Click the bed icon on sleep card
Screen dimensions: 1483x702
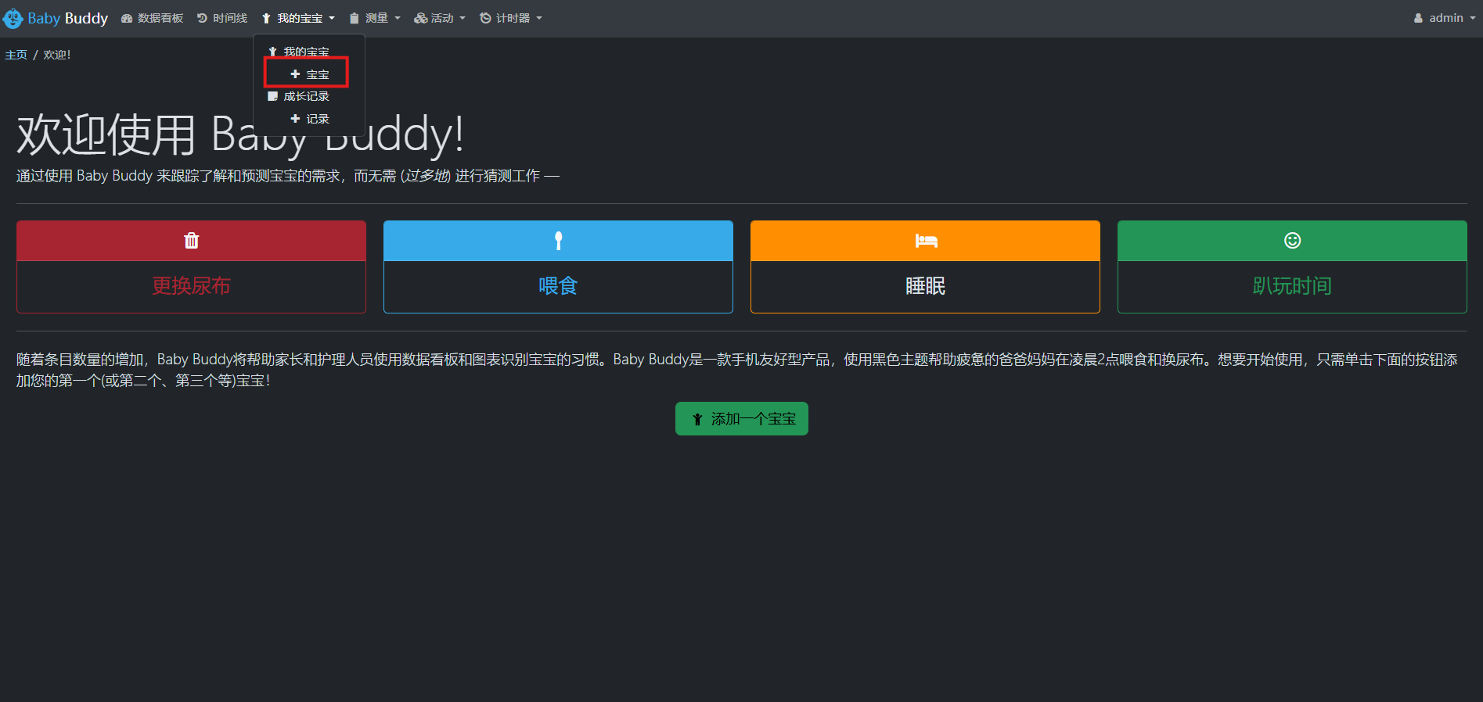point(925,241)
